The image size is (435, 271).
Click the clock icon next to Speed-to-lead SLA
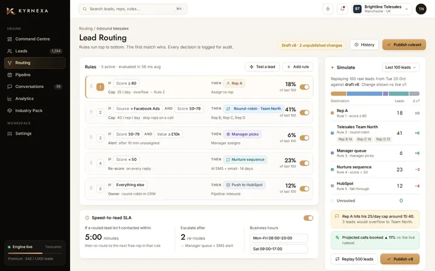87,218
